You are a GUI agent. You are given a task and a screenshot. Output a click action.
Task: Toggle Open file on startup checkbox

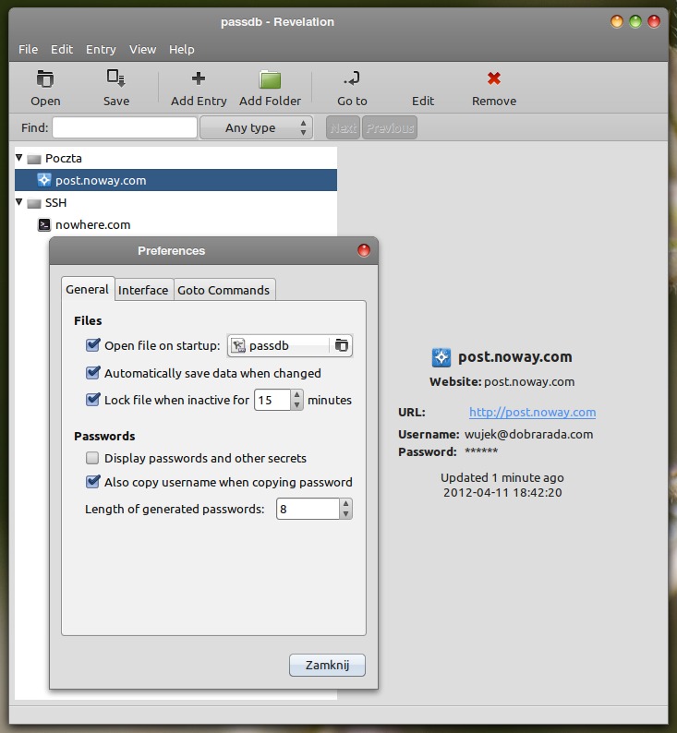coord(92,345)
